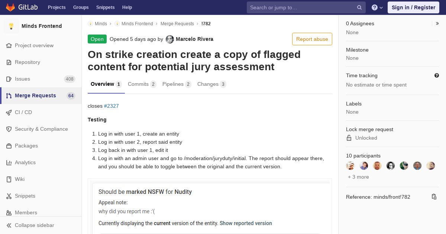The image size is (446, 234).
Task: Open the Help navbar link
Action: click(x=127, y=7)
